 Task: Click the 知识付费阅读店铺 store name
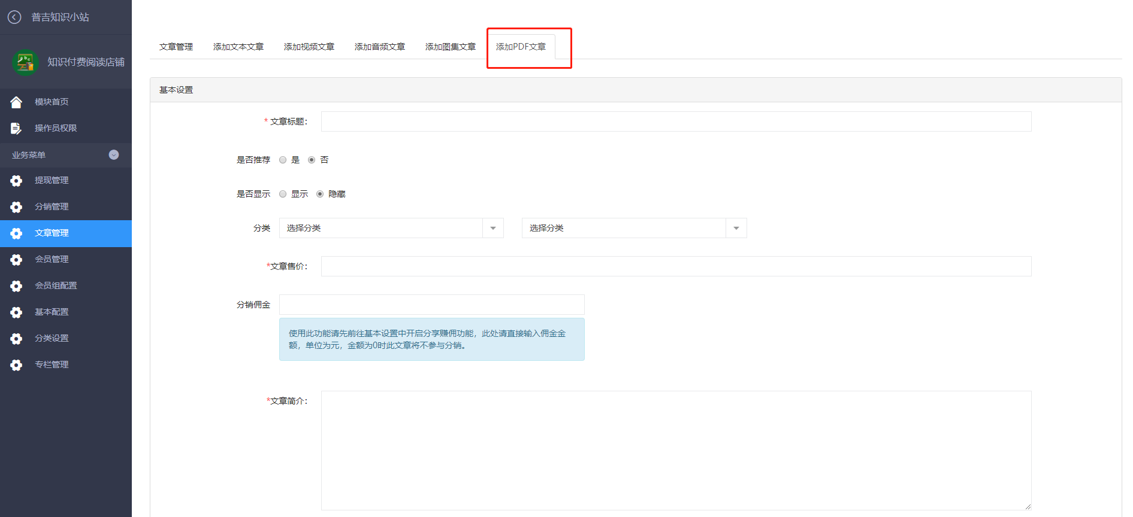click(86, 62)
